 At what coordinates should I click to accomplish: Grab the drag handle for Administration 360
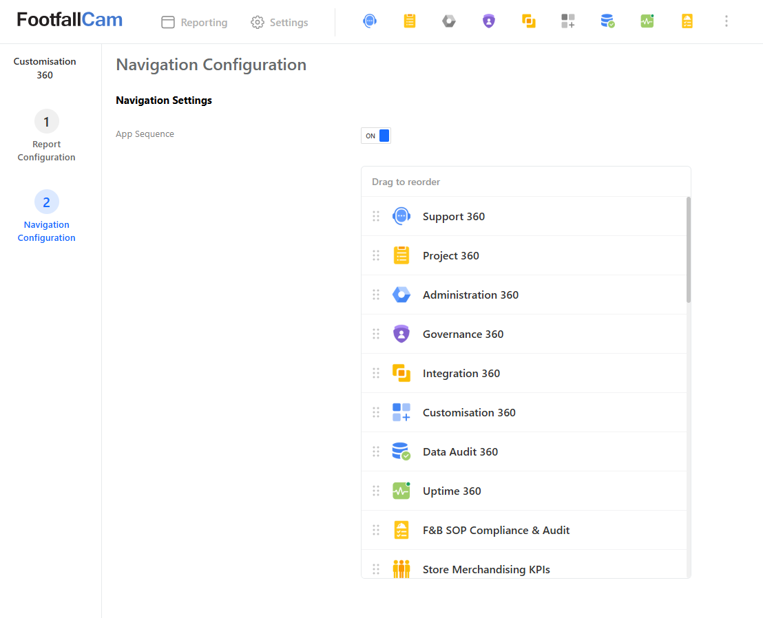376,295
